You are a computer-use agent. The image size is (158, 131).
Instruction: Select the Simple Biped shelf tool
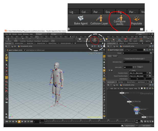[x=8, y=40]
